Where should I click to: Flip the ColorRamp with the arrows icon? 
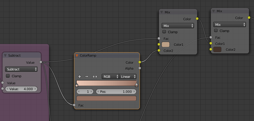[95, 77]
